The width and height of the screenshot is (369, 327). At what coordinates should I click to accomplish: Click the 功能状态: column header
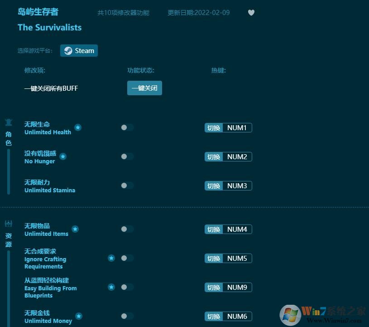141,70
